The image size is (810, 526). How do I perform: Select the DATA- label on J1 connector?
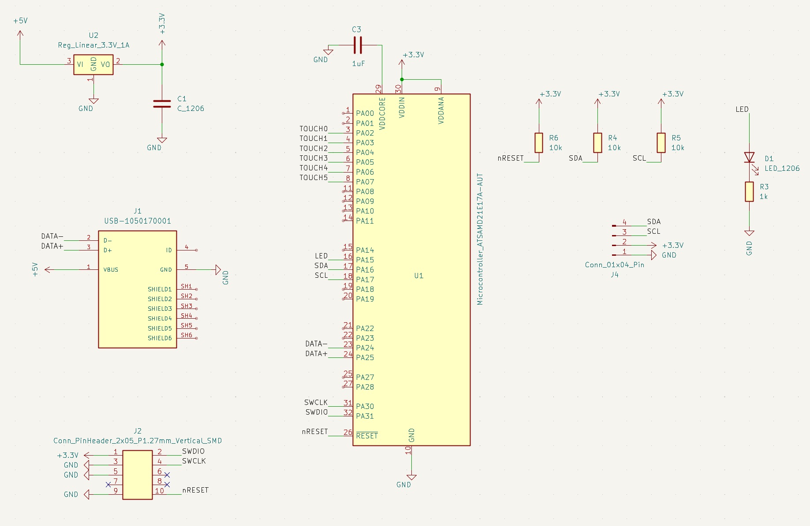(52, 236)
